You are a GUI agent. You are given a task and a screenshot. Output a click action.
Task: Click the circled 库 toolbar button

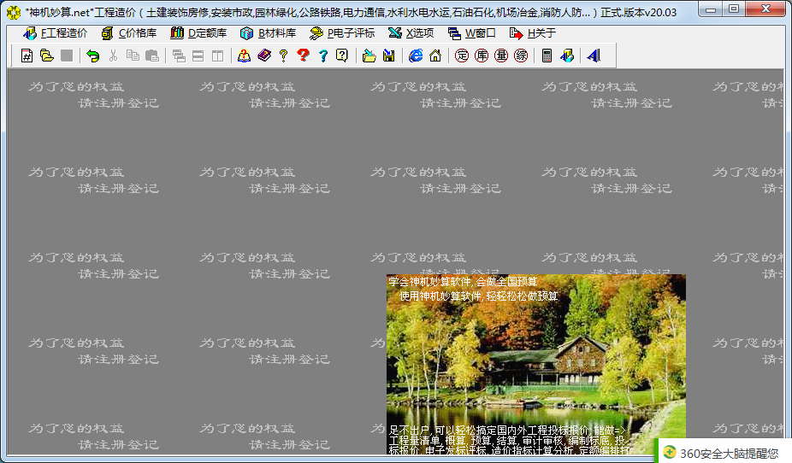coord(482,56)
